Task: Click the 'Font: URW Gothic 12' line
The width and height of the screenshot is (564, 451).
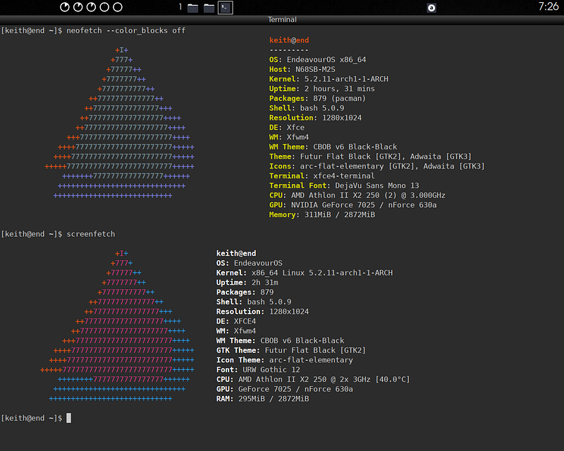Action: point(258,370)
